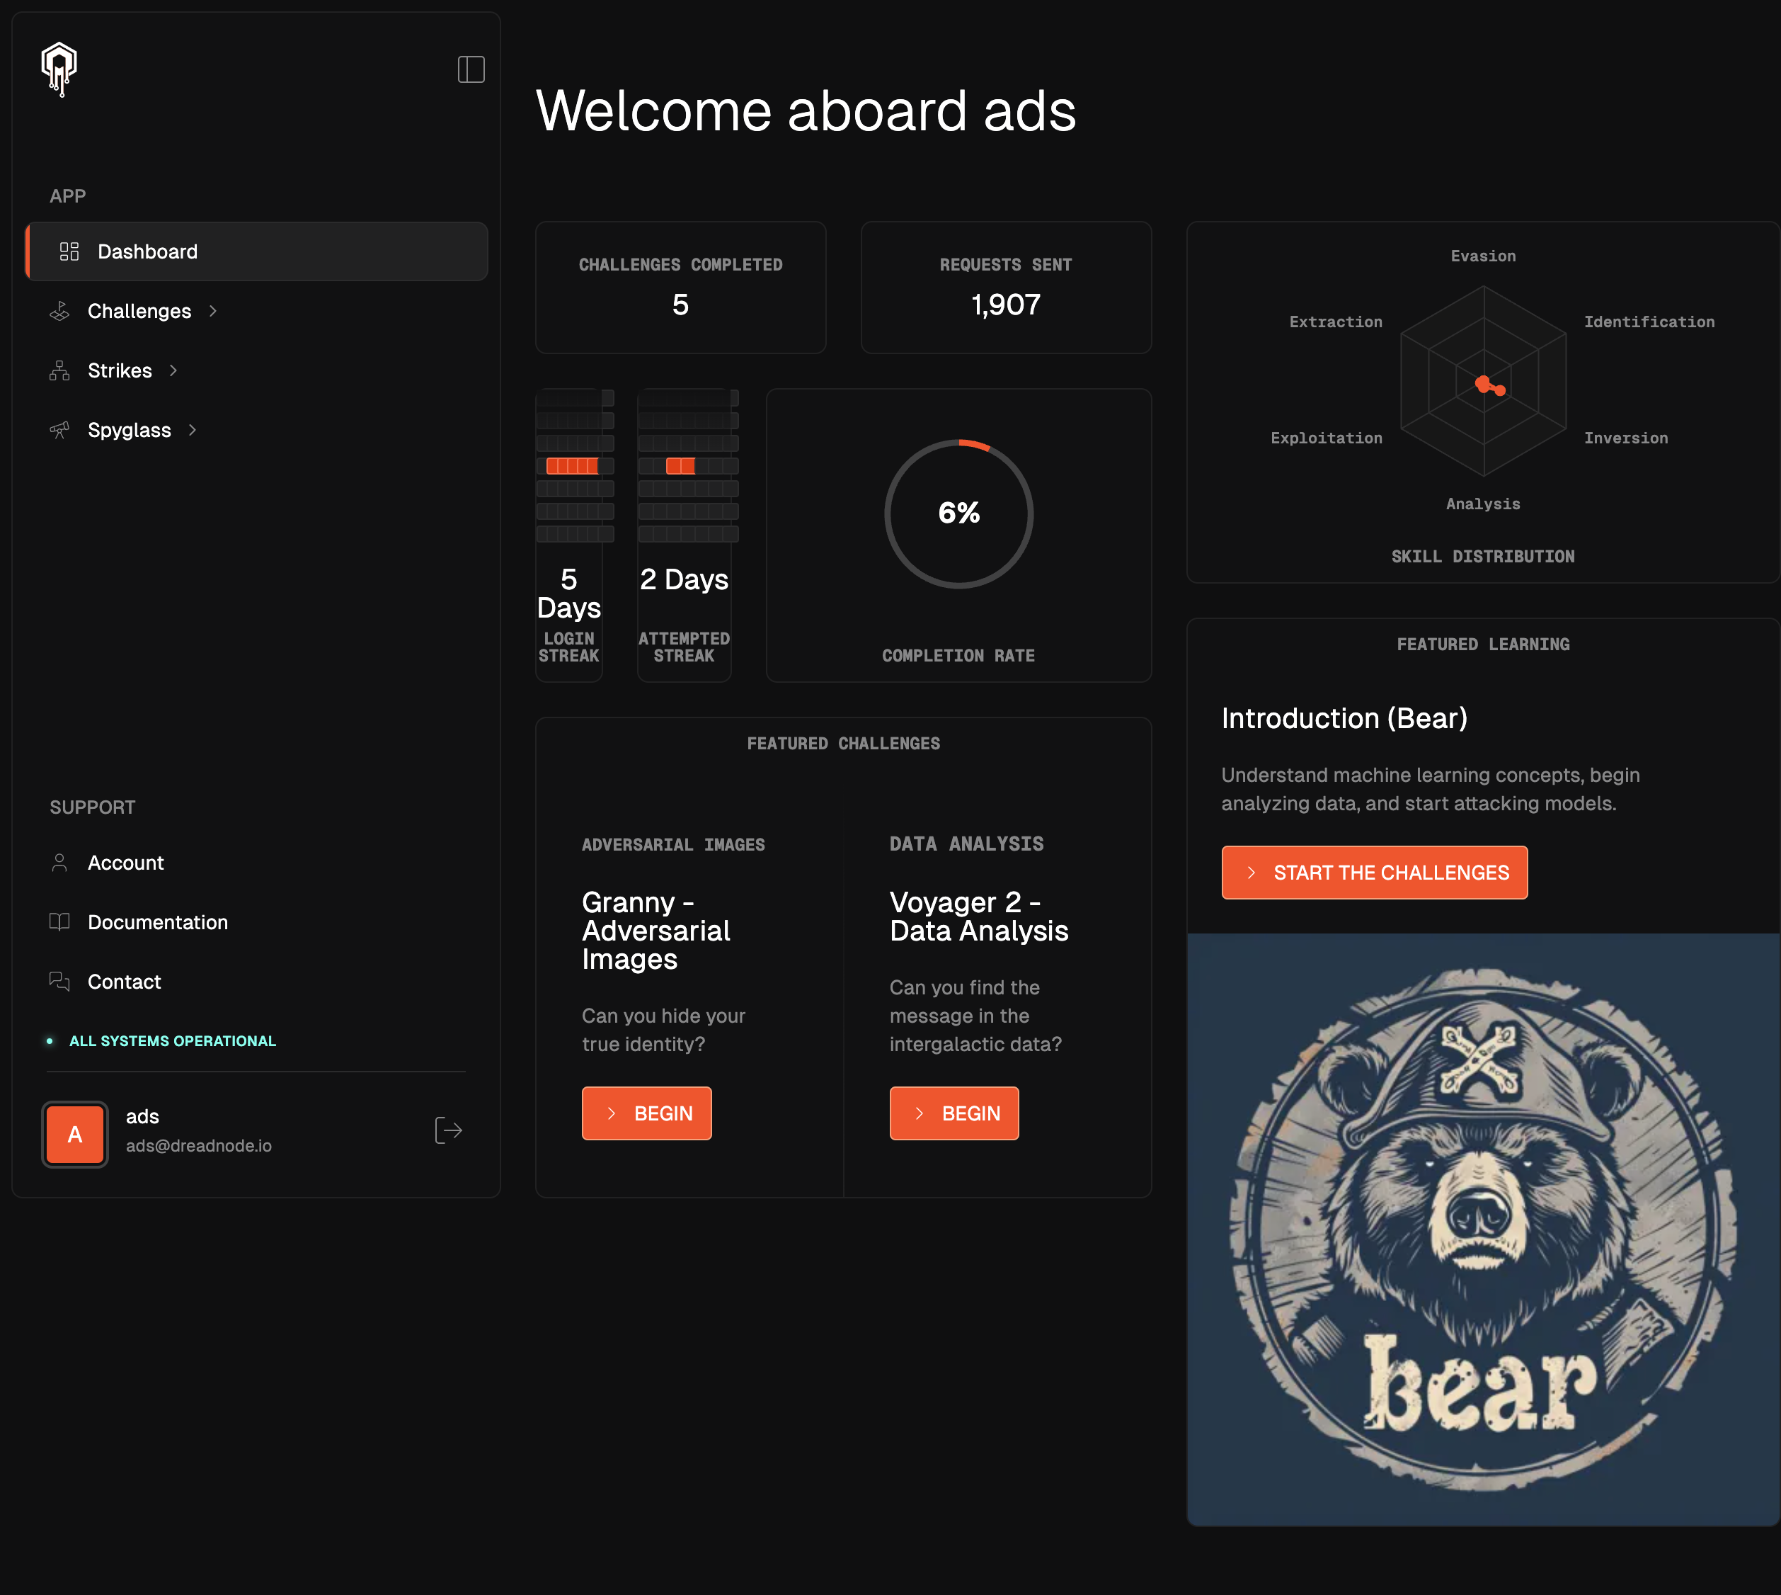Click the Contact chat icon

point(59,982)
